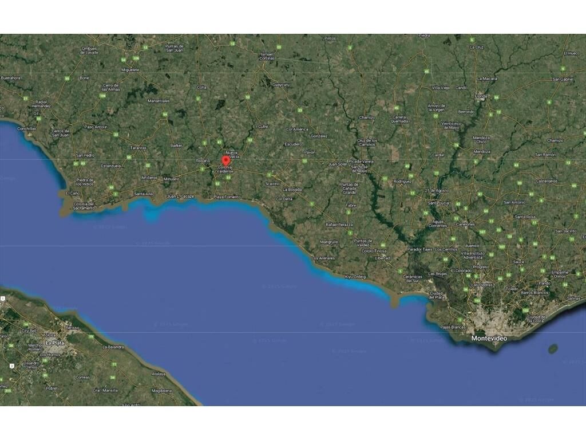Click the white route 1 shield northwest of La Plata
The image size is (586, 440).
point(3,298)
